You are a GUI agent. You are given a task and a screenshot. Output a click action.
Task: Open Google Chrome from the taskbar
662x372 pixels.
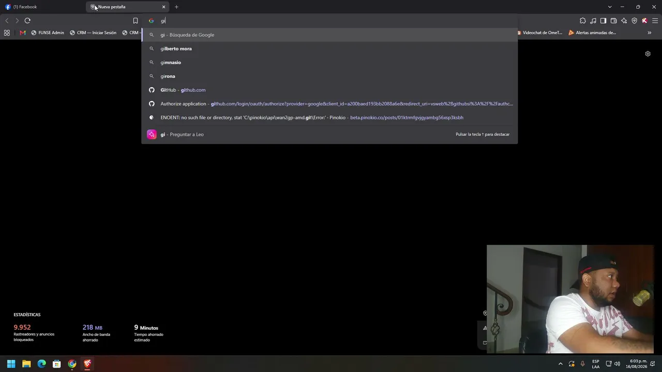[72, 364]
